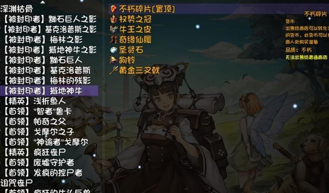
Task: Expand the 诅咒丧尸 area category
Action: tap(16, 183)
